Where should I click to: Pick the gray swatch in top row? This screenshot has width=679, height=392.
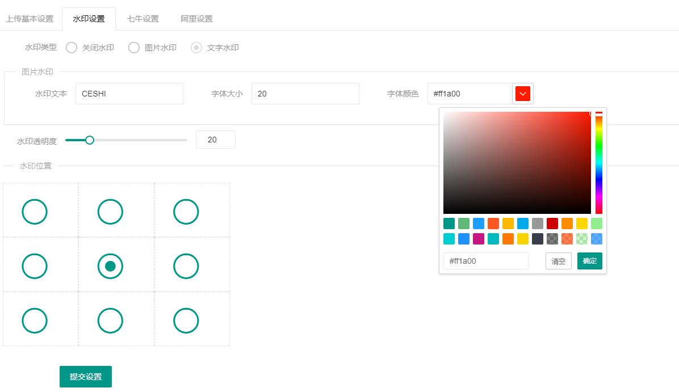tap(538, 224)
